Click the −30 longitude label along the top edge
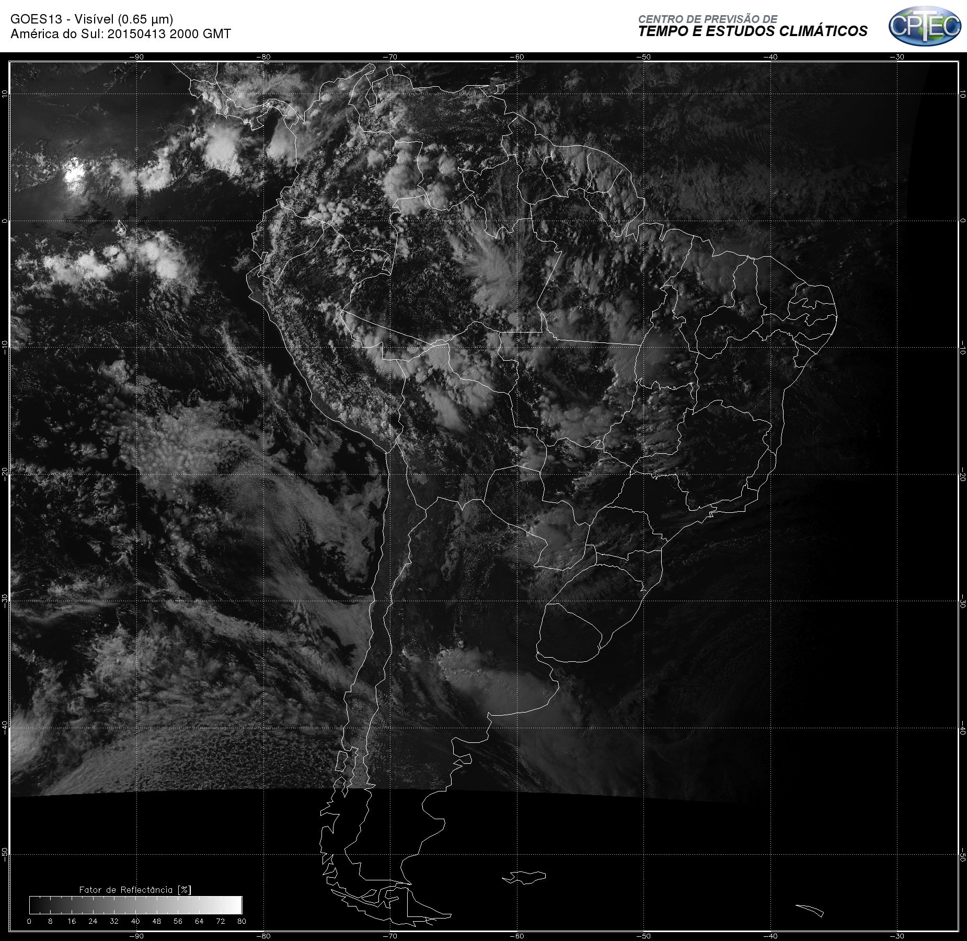 tap(897, 57)
